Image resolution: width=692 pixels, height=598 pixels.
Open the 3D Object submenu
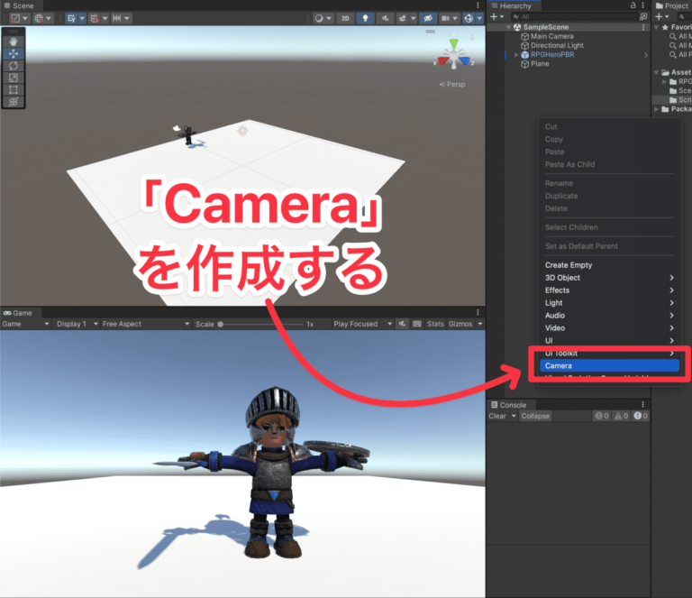point(609,278)
